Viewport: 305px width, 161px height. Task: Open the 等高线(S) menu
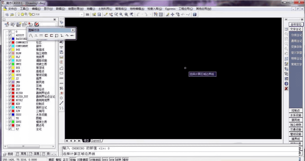121,9
